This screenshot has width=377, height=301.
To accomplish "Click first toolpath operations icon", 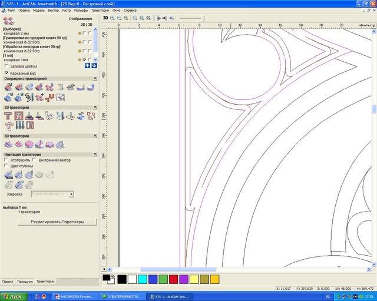I will click(8, 87).
